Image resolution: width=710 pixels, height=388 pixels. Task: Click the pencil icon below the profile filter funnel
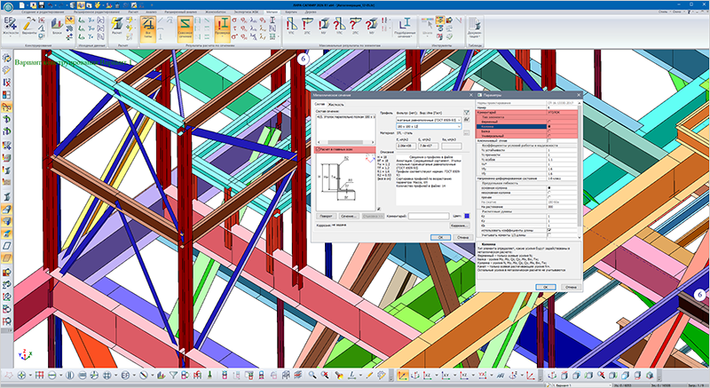tap(467, 120)
